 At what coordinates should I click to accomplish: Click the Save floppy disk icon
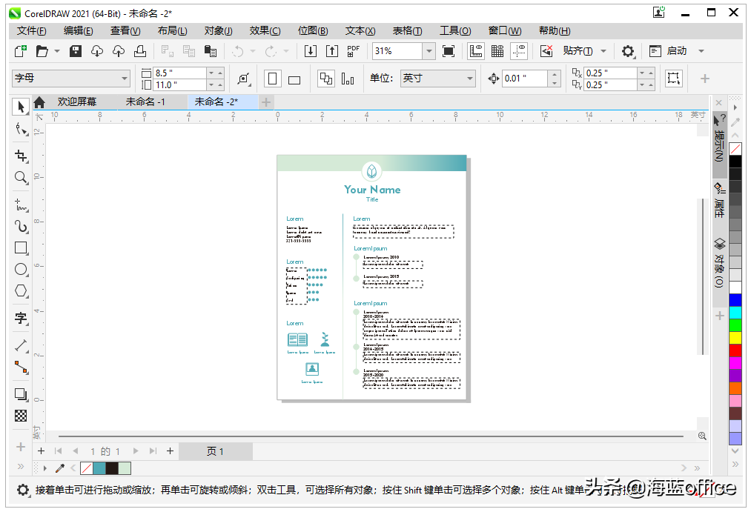tap(76, 51)
